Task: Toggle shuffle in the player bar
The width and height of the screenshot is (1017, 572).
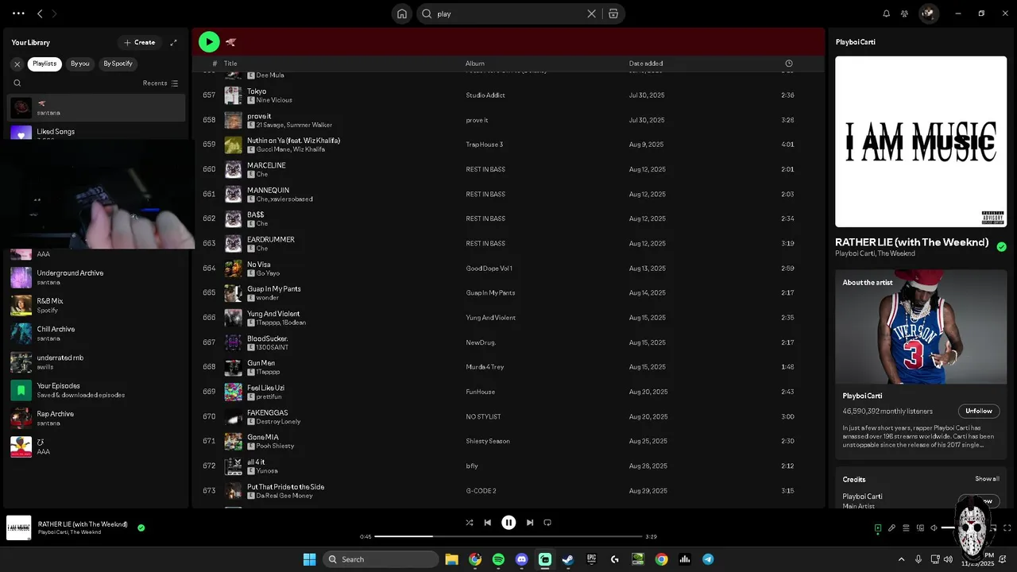Action: [470, 523]
